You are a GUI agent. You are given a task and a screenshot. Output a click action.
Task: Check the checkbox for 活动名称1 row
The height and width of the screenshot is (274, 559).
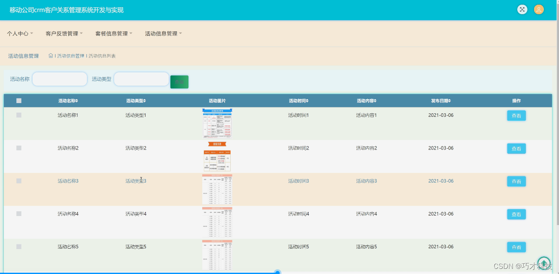click(19, 115)
